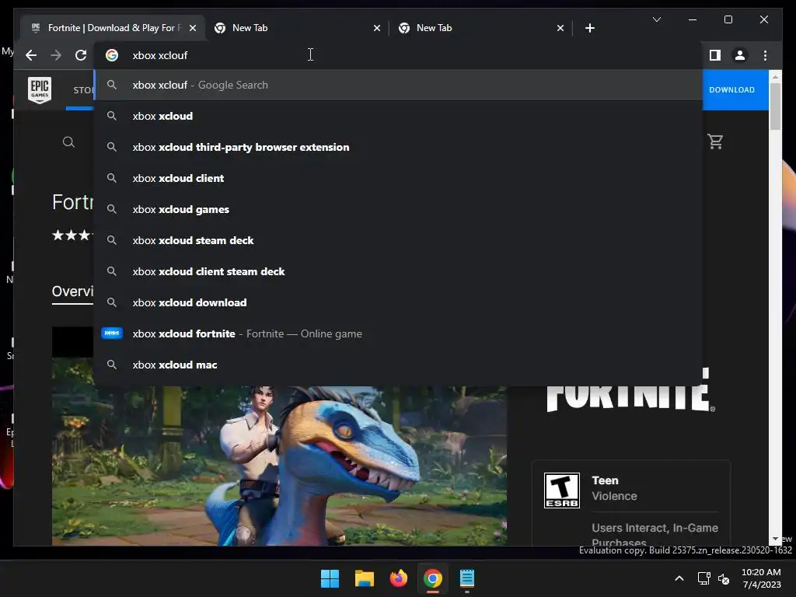Open the tab search chevron

[x=656, y=19]
